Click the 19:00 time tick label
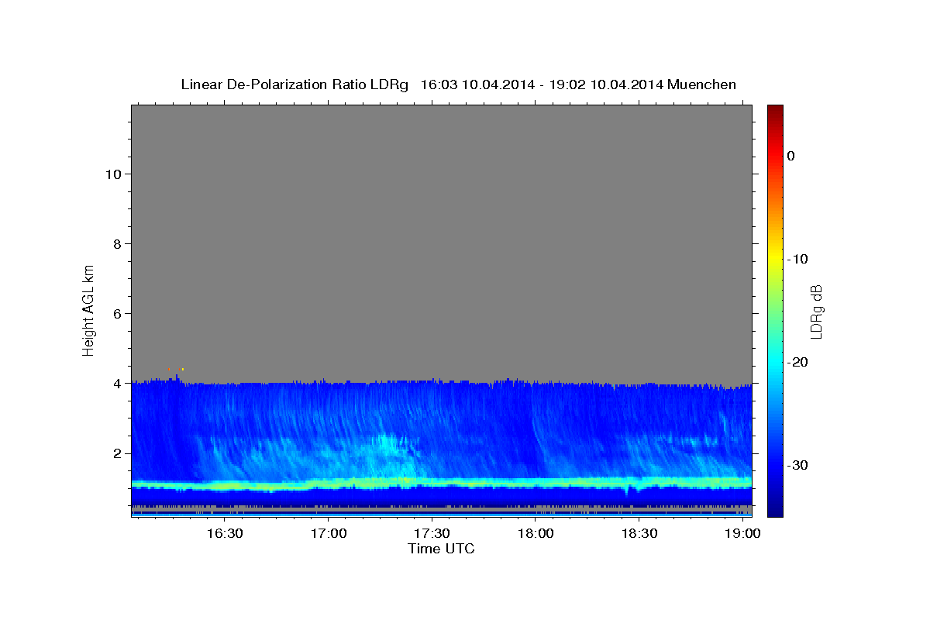This screenshot has width=930, height=620. coord(743,534)
